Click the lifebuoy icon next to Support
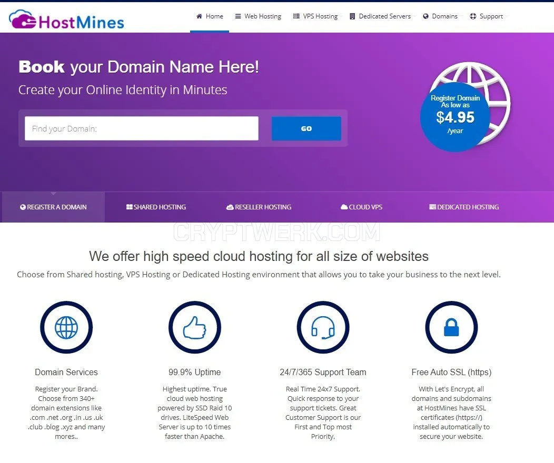Screen dimensions: 554x463 473,16
